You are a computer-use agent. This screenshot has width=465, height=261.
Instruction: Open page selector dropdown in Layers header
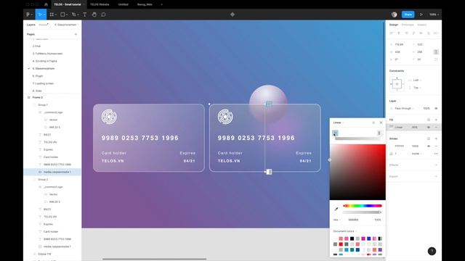tap(66, 25)
